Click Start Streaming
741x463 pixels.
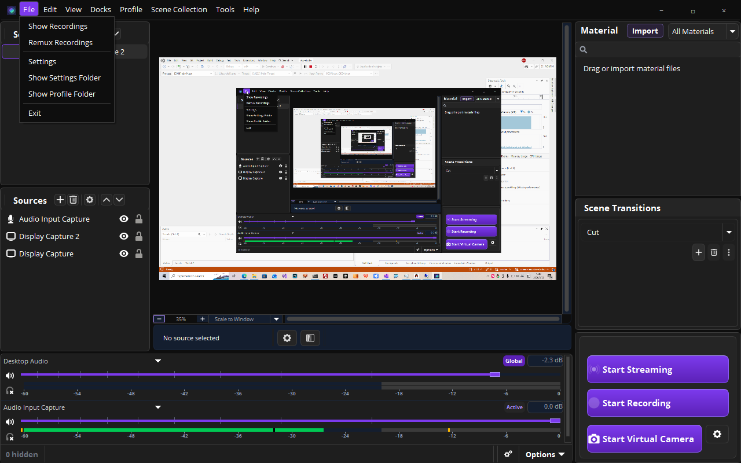pyautogui.click(x=658, y=369)
